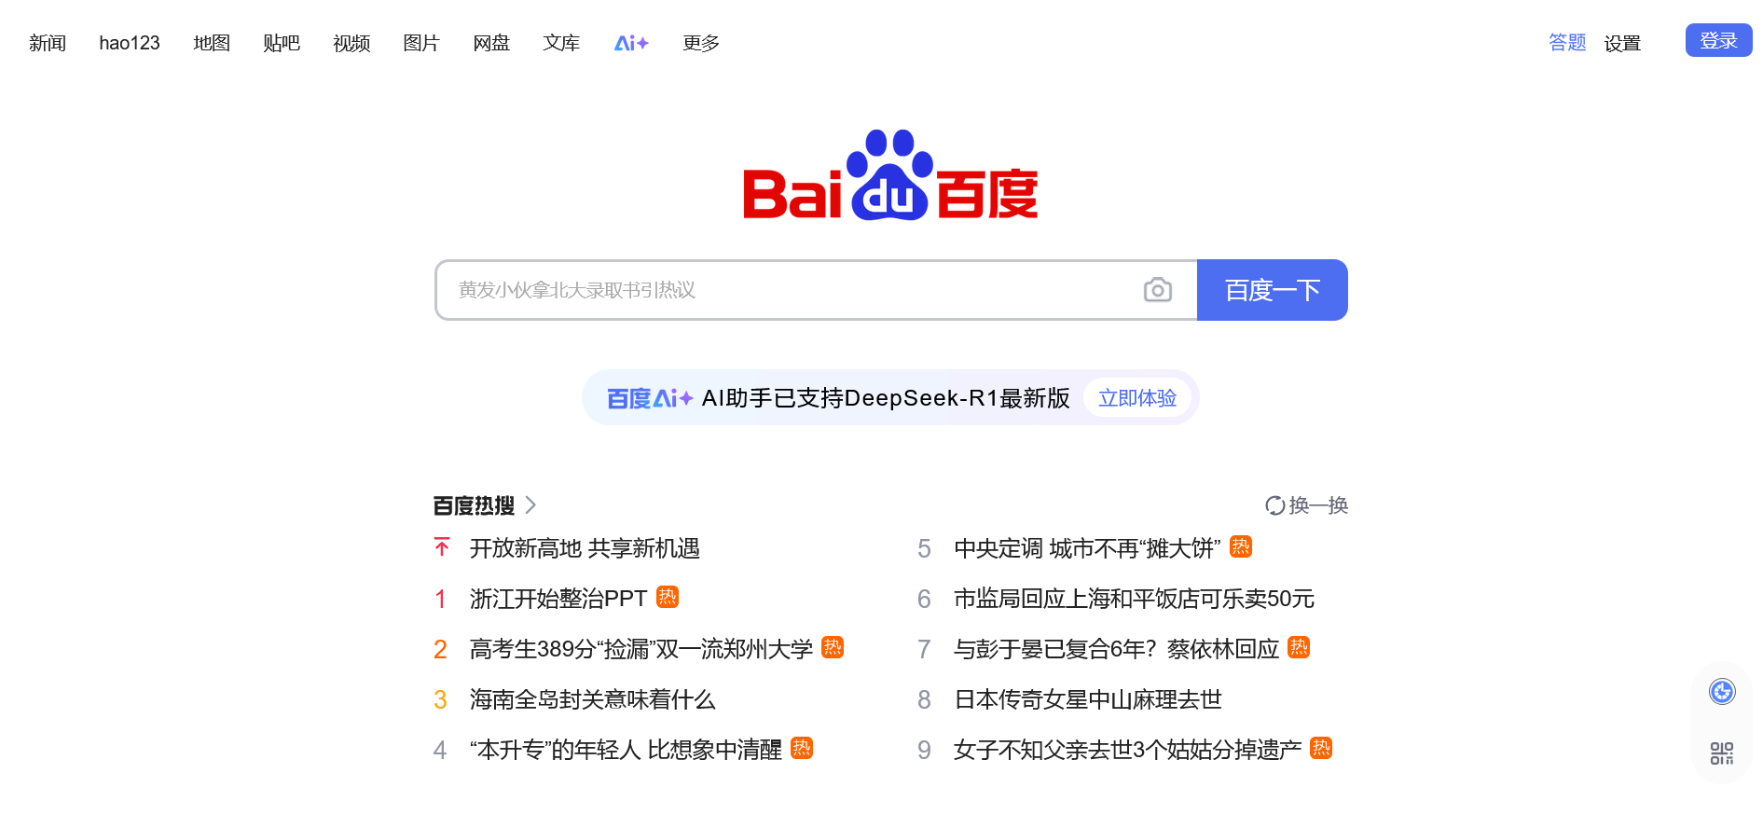
Task: Open hot topic 浙江开始整治PPT
Action: pos(558,599)
